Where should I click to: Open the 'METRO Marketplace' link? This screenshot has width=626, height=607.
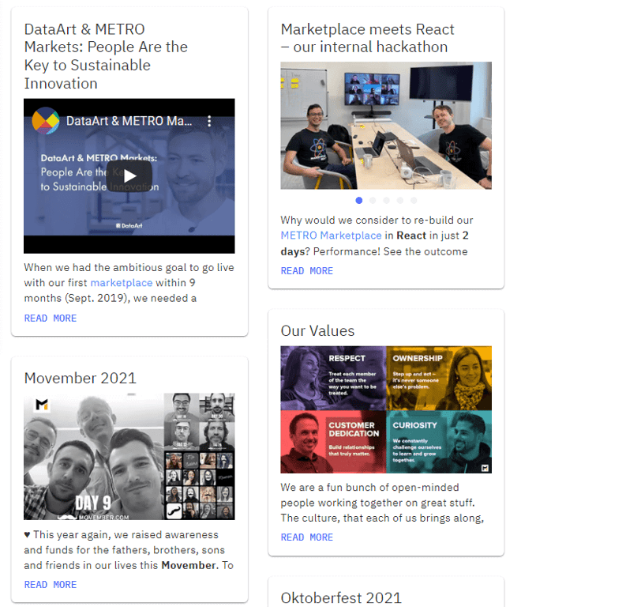click(x=331, y=236)
